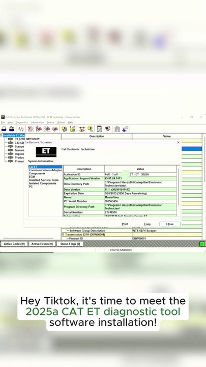This screenshot has width=206, height=367.
Task: Click the dialog's Value column header
Action: pyautogui.click(x=140, y=169)
